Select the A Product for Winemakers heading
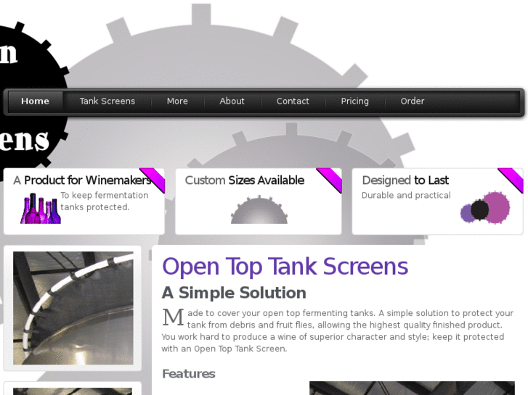Screen dimensions: 528x395 tap(83, 180)
